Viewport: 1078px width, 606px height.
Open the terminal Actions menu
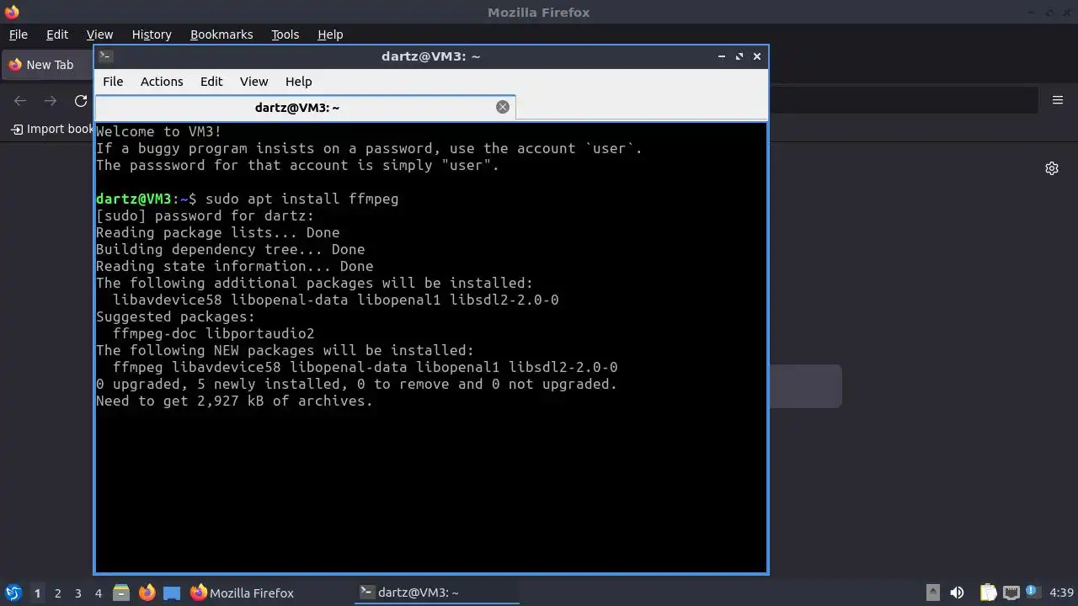162,82
